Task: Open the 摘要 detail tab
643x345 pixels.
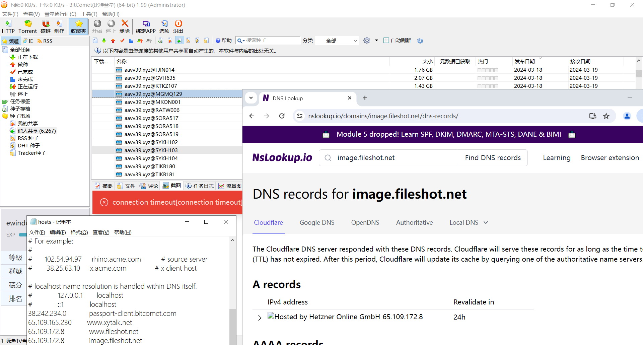Action: (x=104, y=186)
